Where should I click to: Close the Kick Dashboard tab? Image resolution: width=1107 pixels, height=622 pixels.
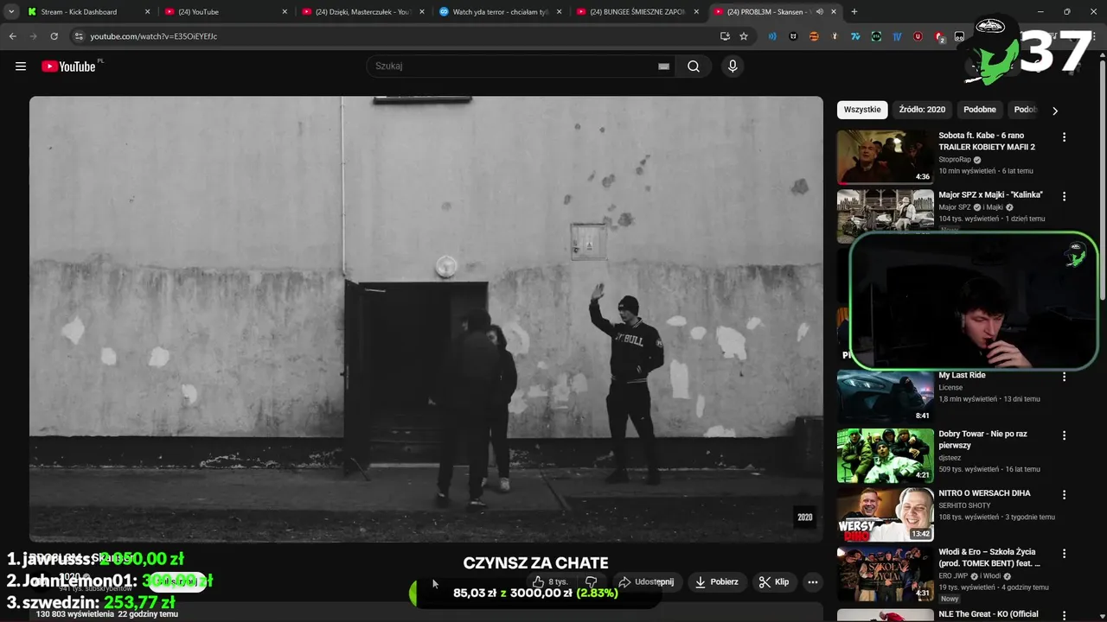147,12
